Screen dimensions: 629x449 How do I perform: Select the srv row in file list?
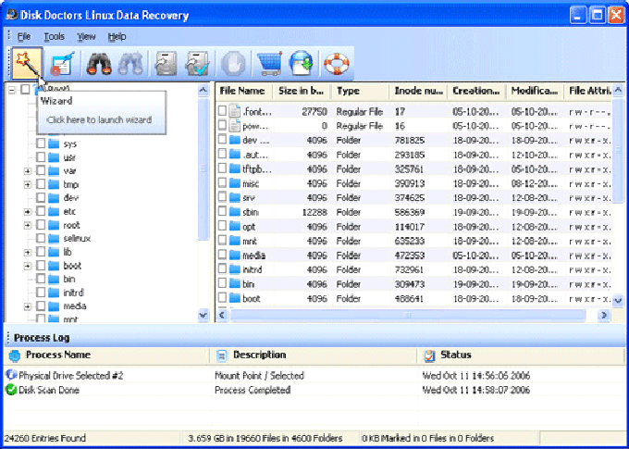414,197
